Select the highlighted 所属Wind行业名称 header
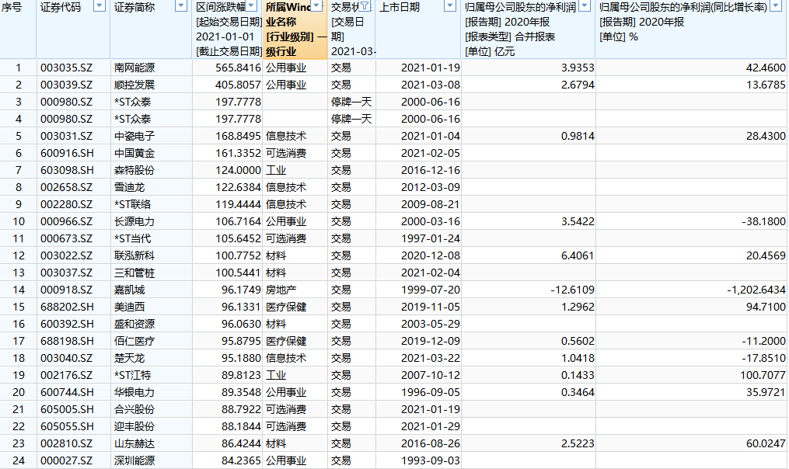 (295, 30)
